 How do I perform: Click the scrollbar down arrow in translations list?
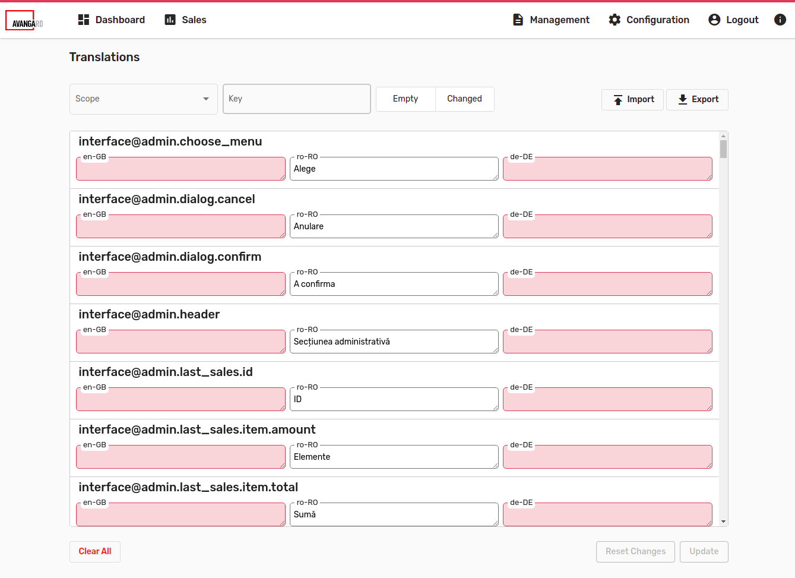pyautogui.click(x=723, y=522)
